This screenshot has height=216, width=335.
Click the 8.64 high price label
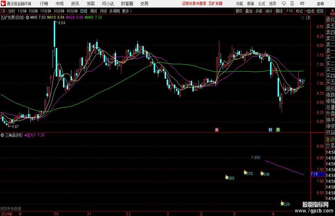tap(62, 23)
